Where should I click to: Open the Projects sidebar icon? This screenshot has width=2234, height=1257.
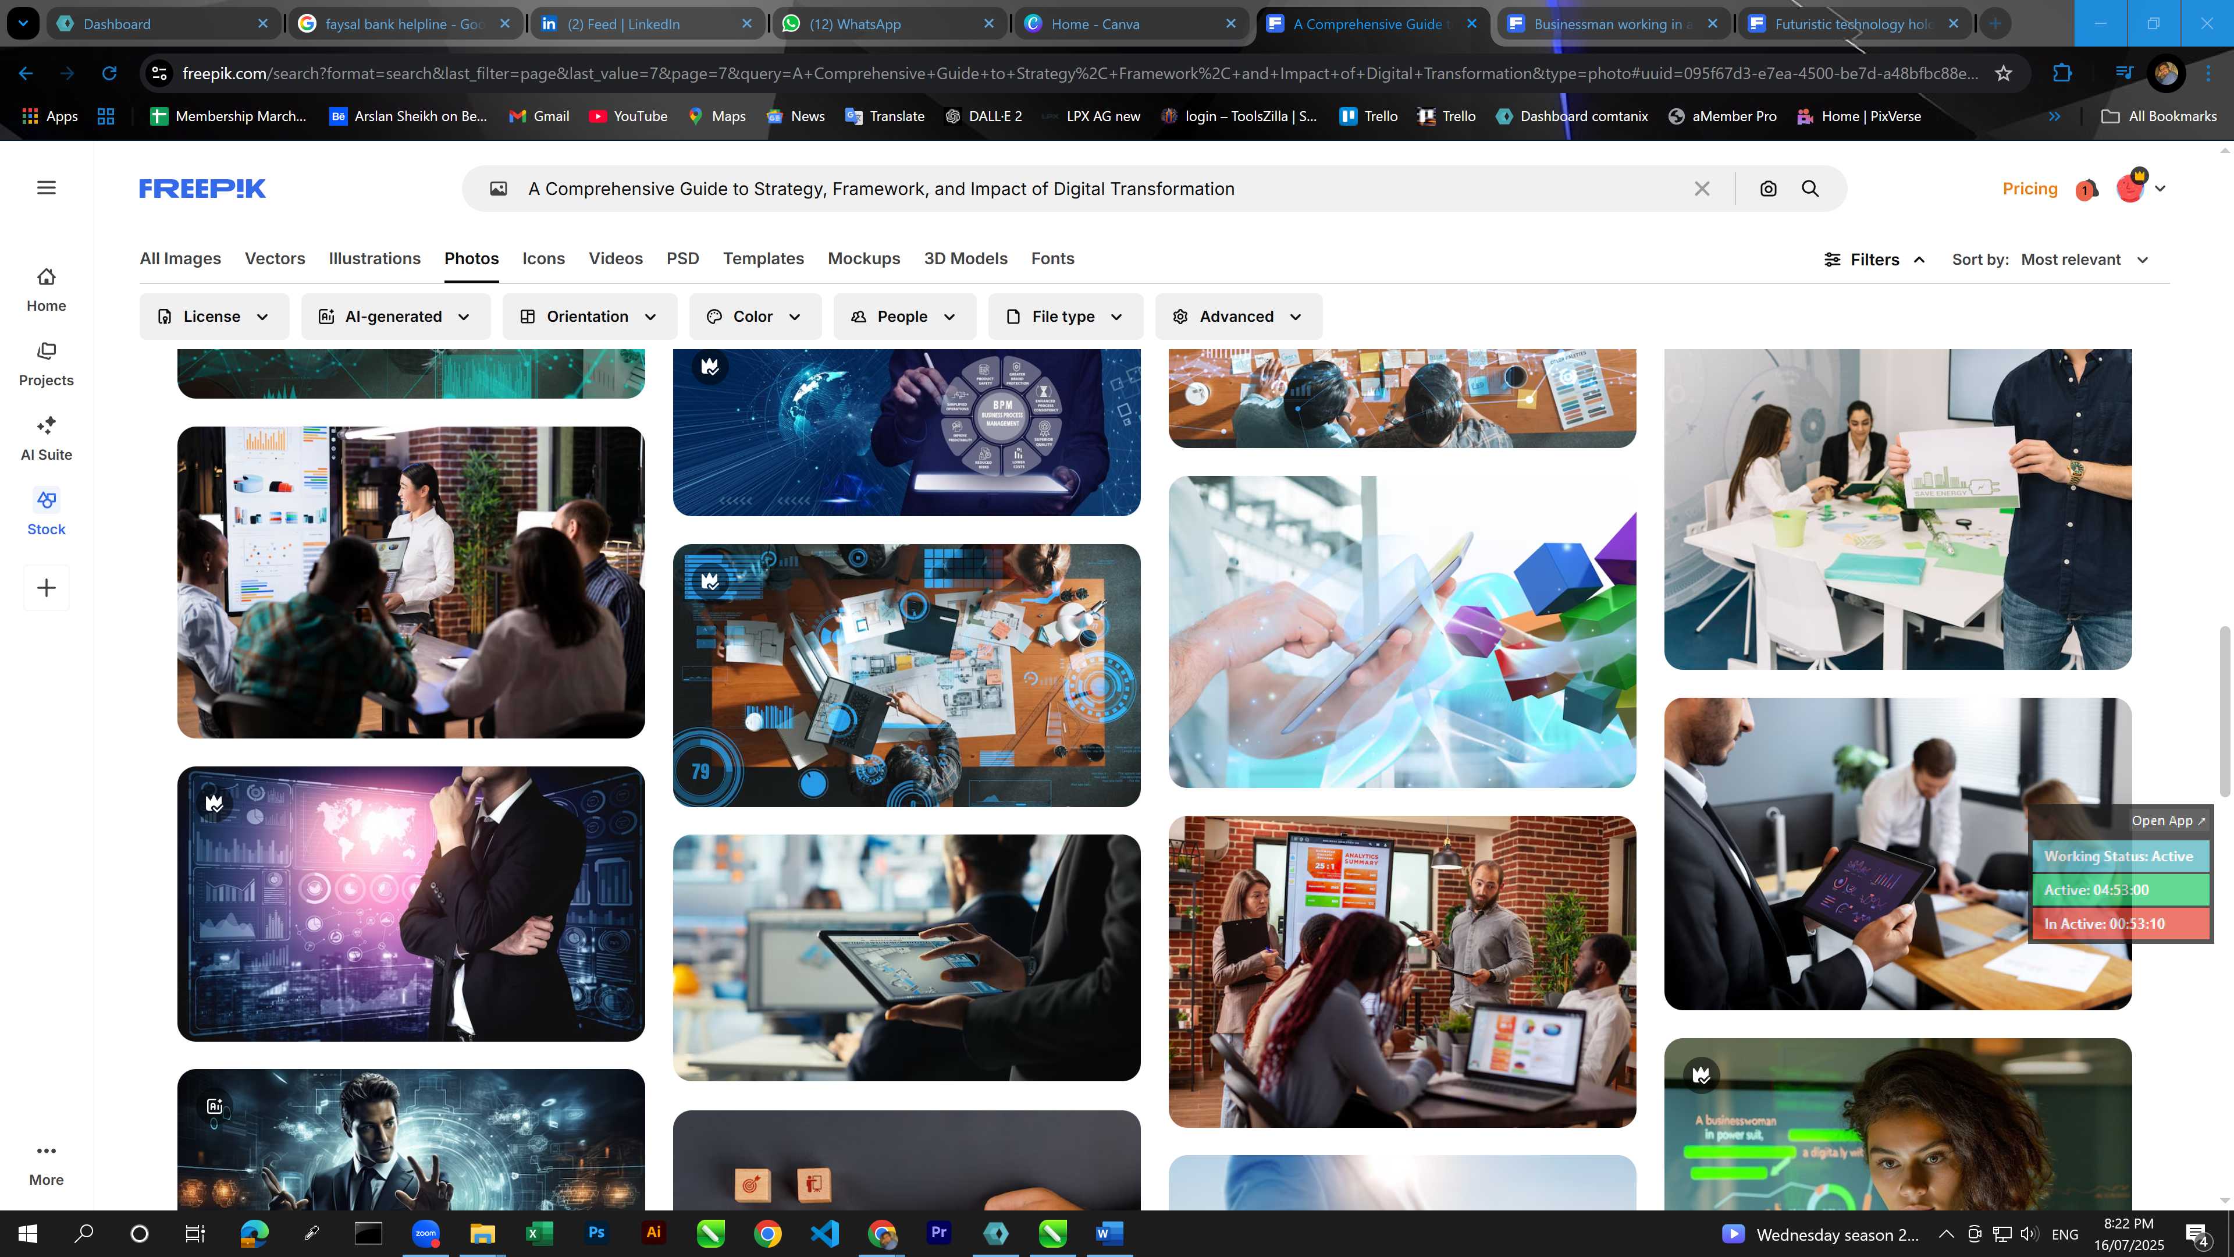click(46, 364)
